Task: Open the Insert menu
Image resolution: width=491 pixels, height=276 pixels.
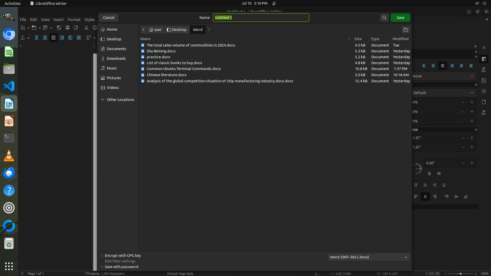Action: click(x=59, y=20)
